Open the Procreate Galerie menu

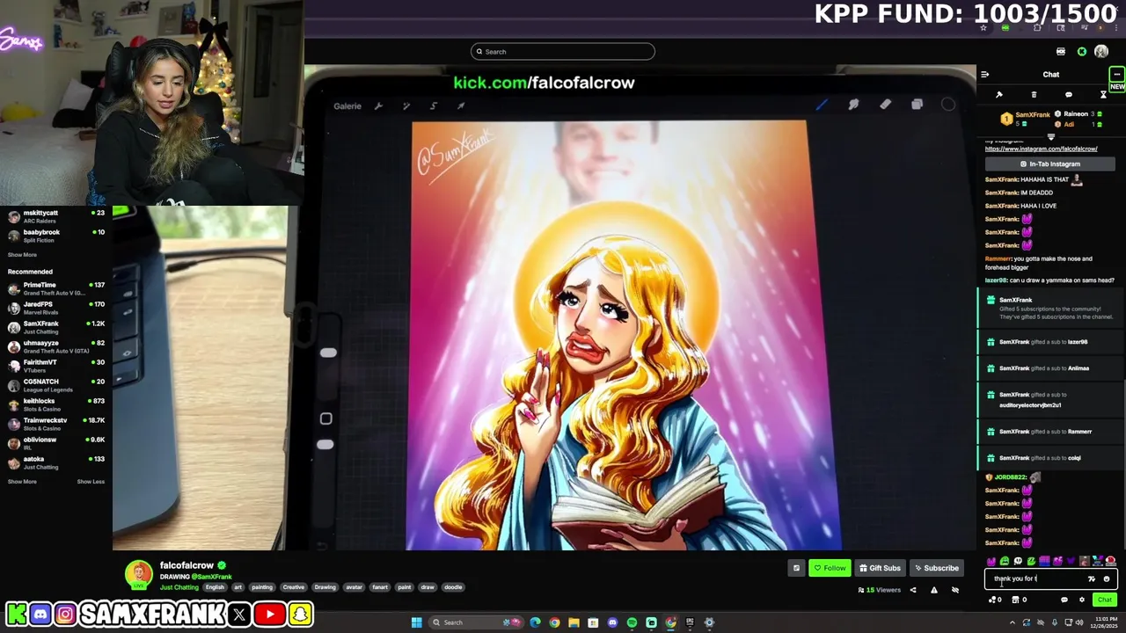coord(347,106)
